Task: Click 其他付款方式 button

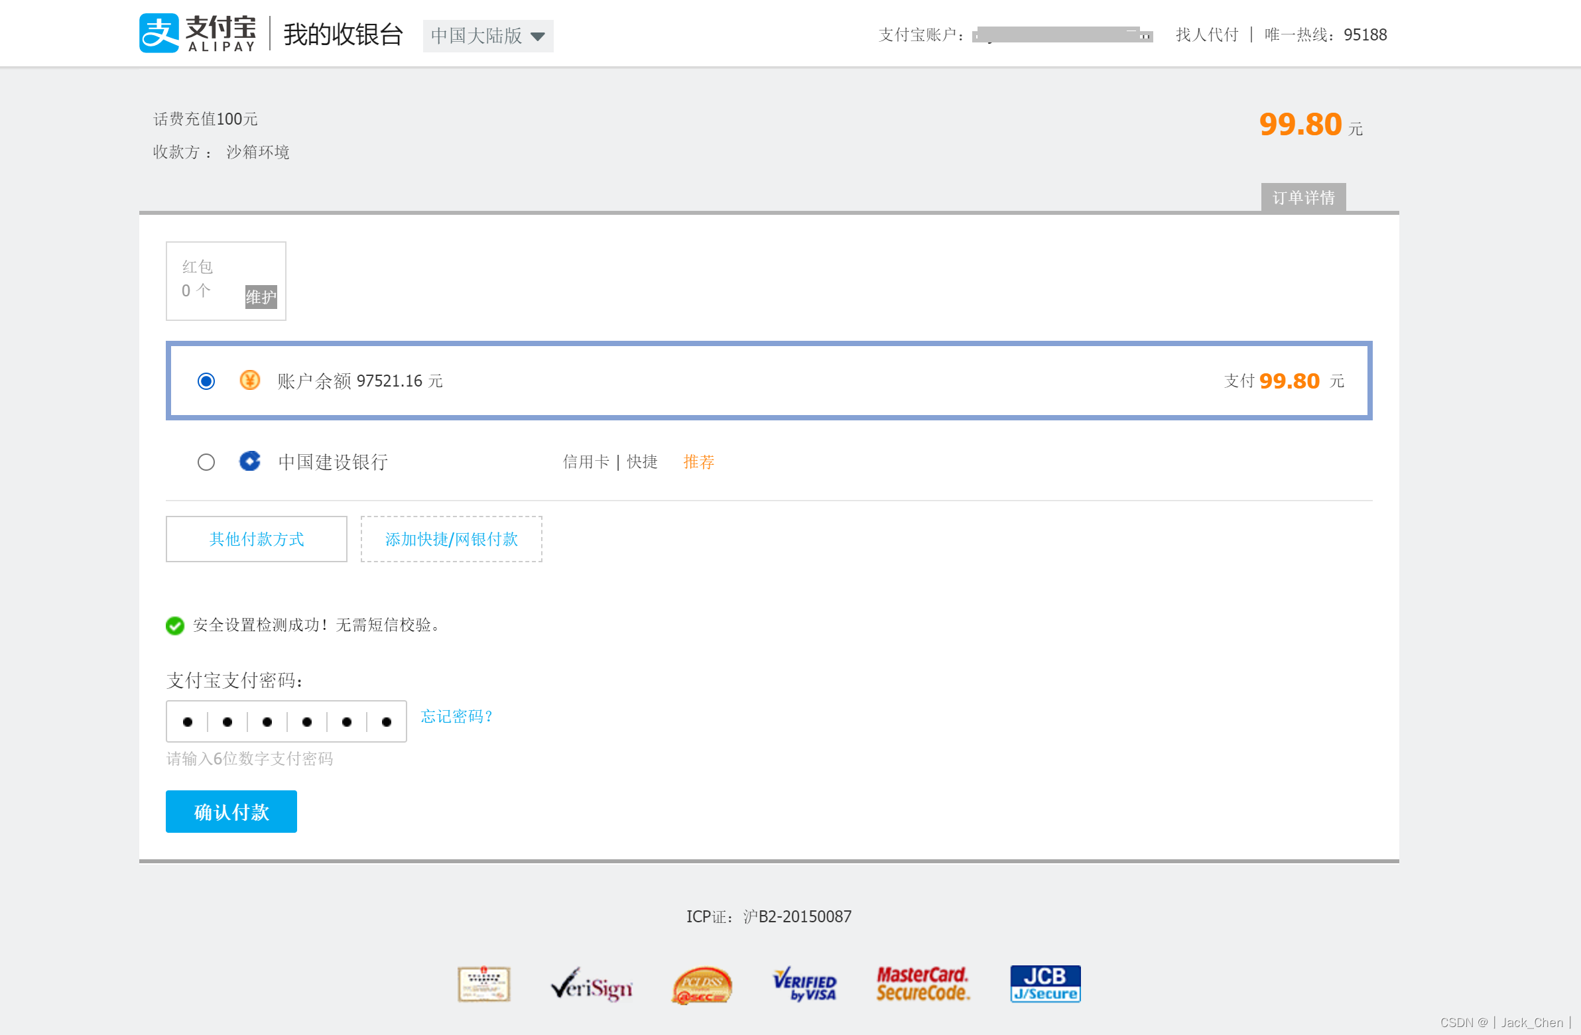Action: click(257, 539)
